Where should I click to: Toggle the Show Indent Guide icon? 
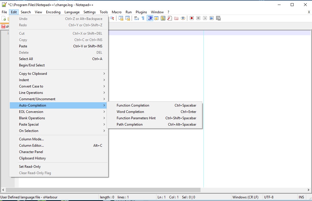150,18
